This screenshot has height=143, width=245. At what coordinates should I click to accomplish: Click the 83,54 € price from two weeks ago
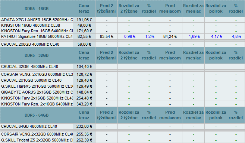(x=106, y=36)
